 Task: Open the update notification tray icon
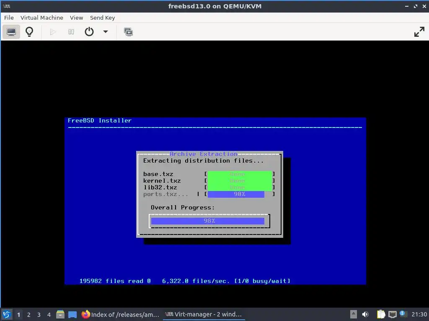(x=403, y=314)
